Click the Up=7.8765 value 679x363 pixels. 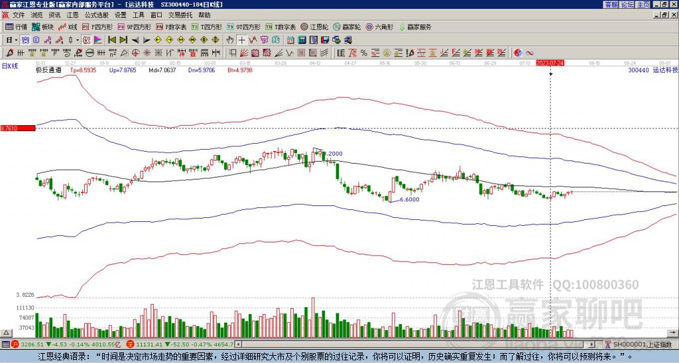[x=123, y=70]
